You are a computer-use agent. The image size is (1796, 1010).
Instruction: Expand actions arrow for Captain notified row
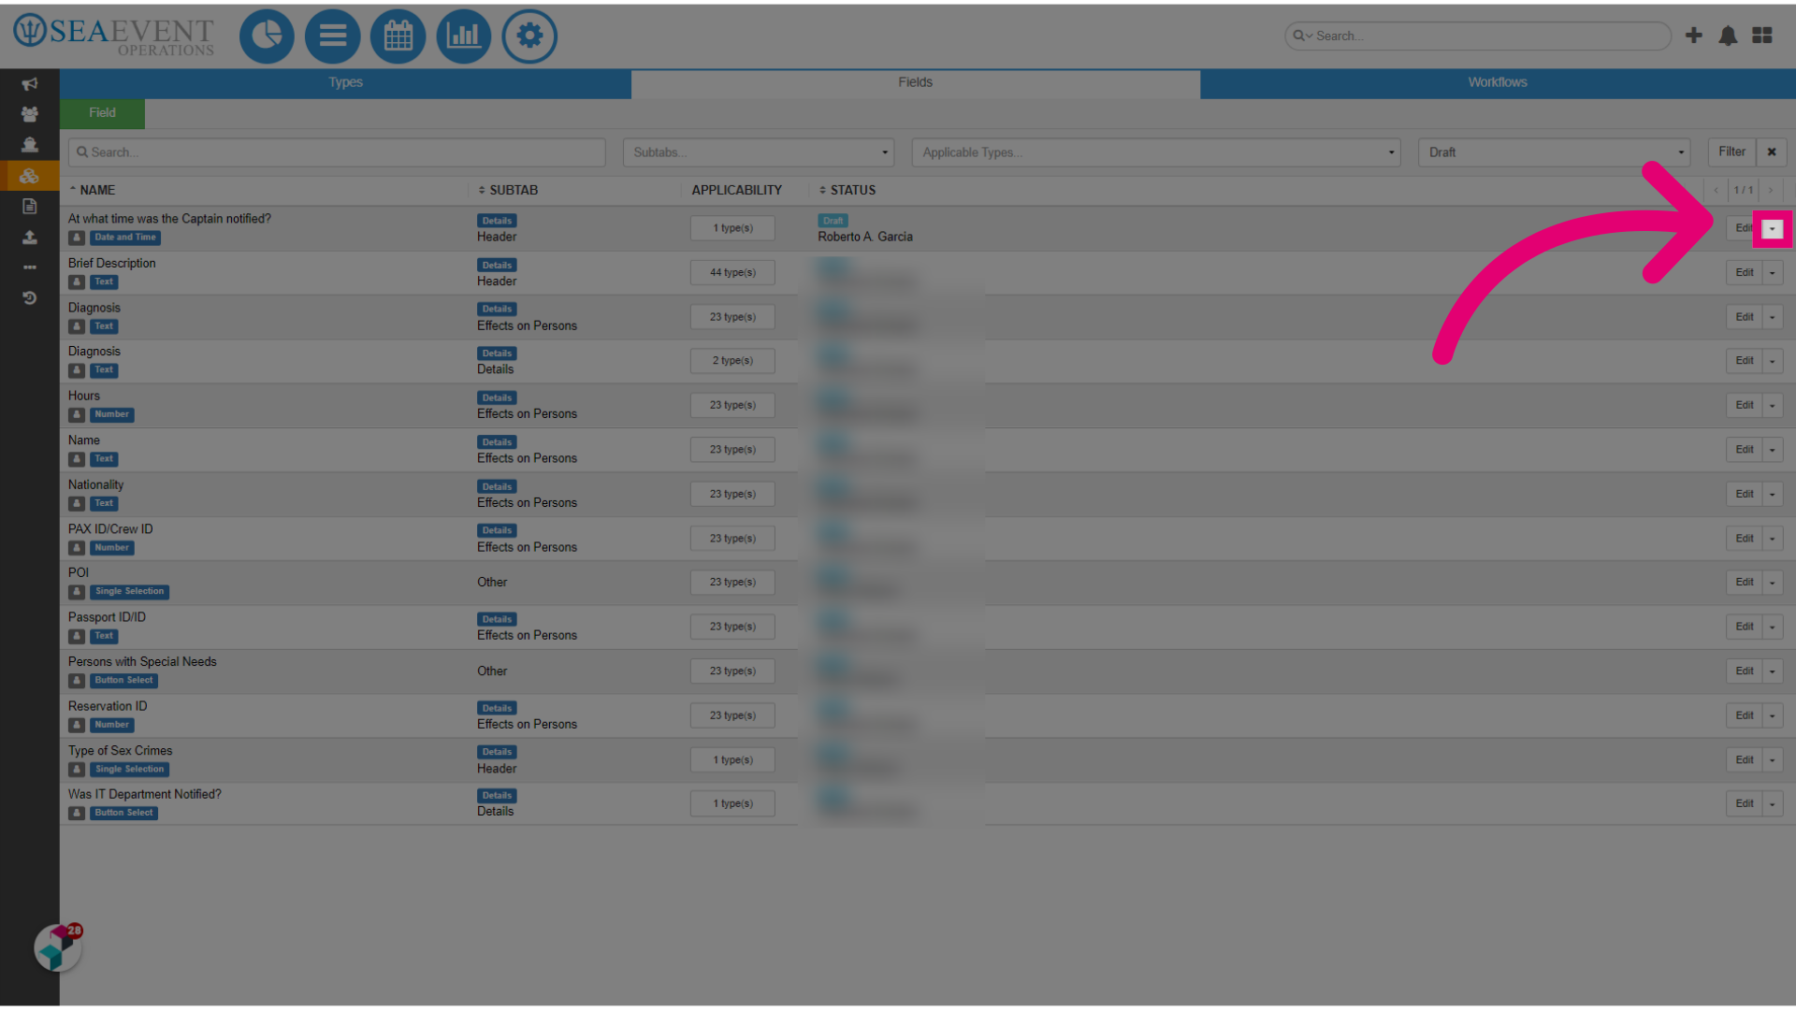point(1773,229)
